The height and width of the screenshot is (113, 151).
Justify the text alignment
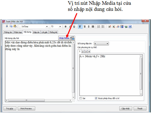click(93, 27)
